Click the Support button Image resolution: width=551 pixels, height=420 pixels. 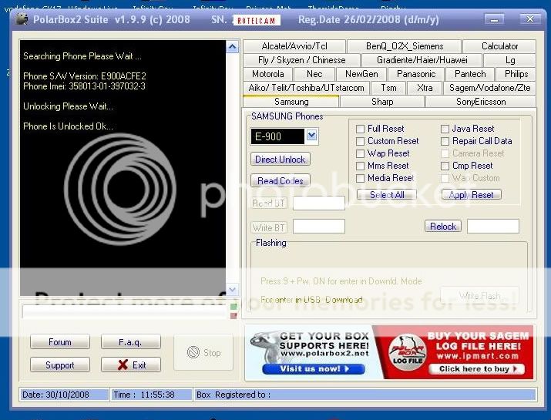click(x=60, y=365)
